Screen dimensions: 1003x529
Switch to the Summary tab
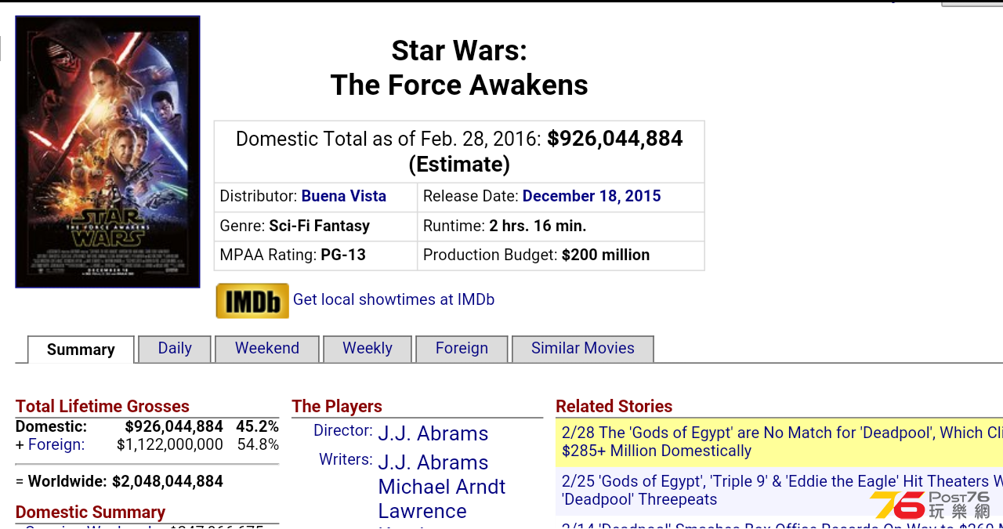(x=81, y=350)
